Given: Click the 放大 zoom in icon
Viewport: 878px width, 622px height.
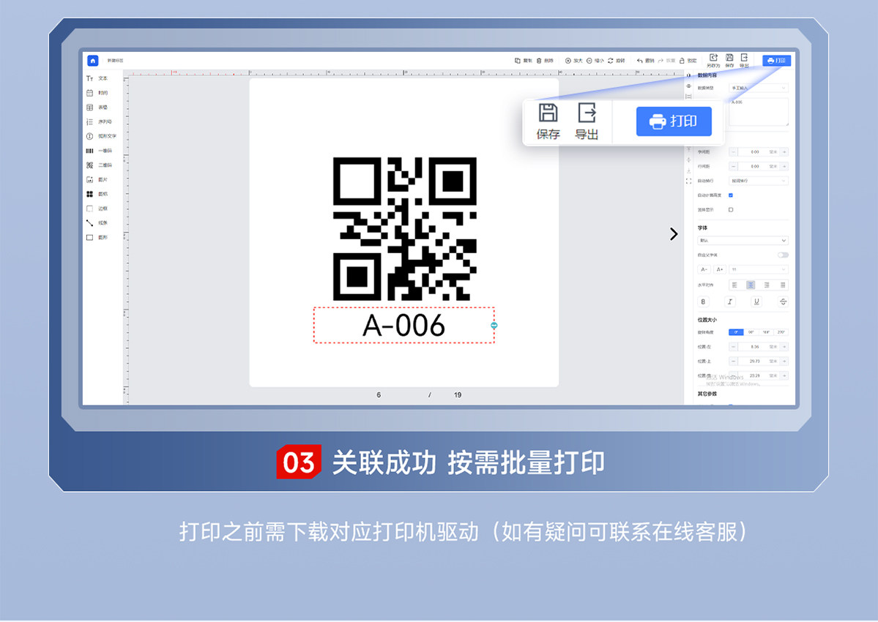Looking at the screenshot, I should click(568, 61).
